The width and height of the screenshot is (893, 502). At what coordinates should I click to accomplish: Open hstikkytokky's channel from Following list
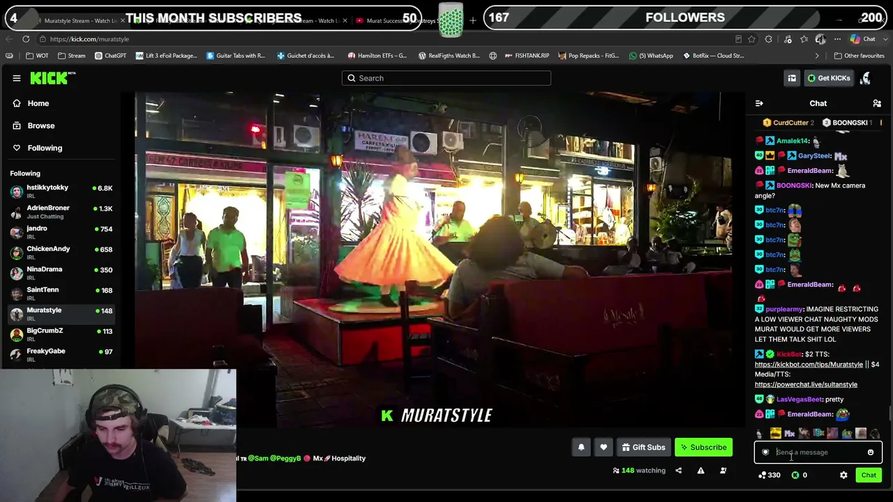tap(61, 192)
